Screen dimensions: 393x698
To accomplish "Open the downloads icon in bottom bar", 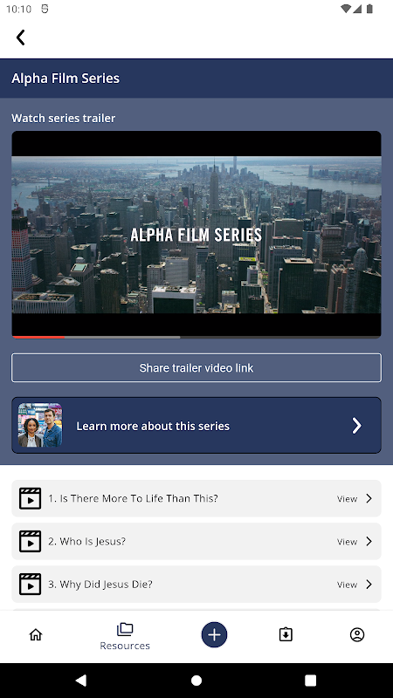I will pos(286,634).
